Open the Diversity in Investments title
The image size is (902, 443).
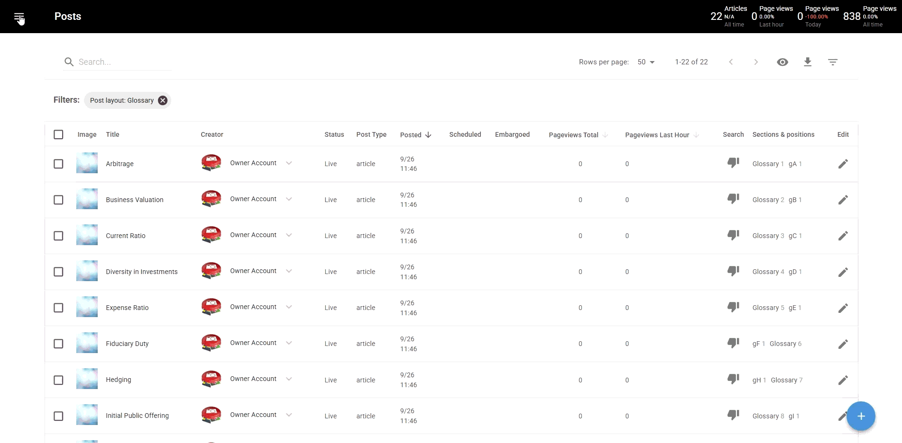[141, 272]
